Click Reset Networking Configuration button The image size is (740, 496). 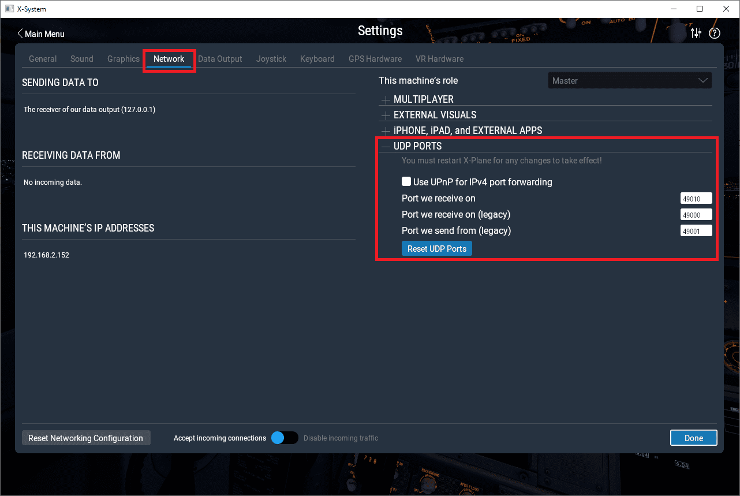(85, 438)
